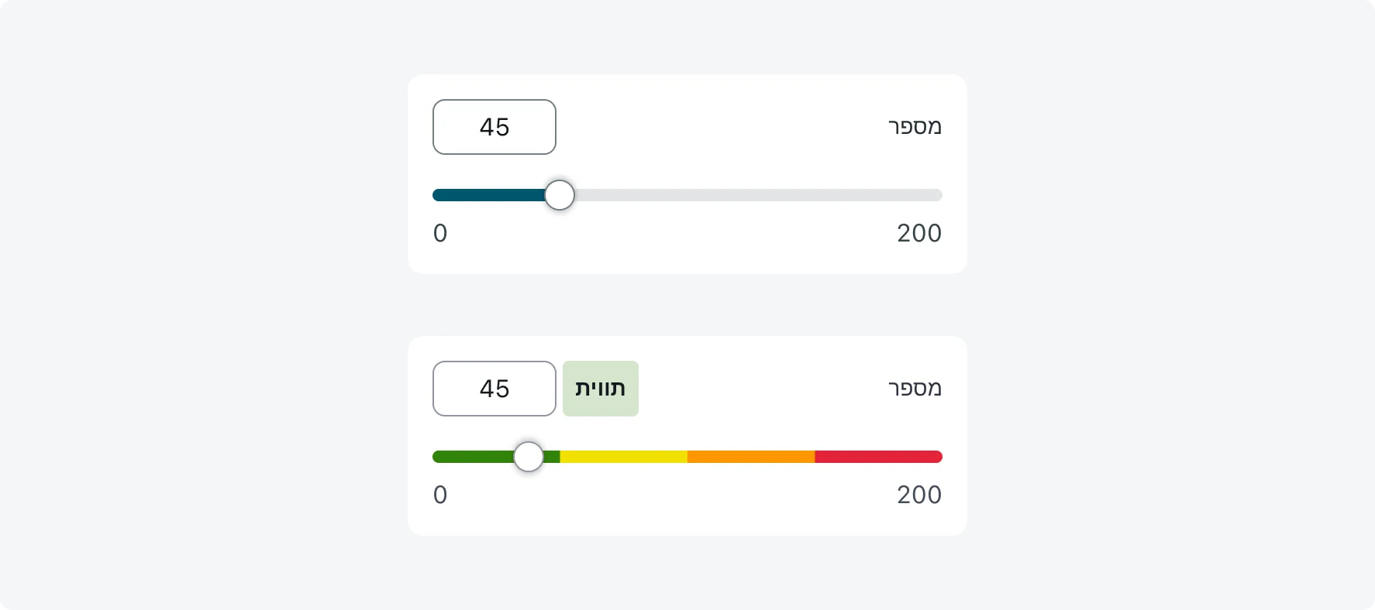Click the 200 maximum label under the colored slider

pos(919,495)
